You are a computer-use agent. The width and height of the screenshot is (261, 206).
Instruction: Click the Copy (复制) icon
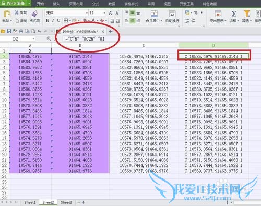17,21
